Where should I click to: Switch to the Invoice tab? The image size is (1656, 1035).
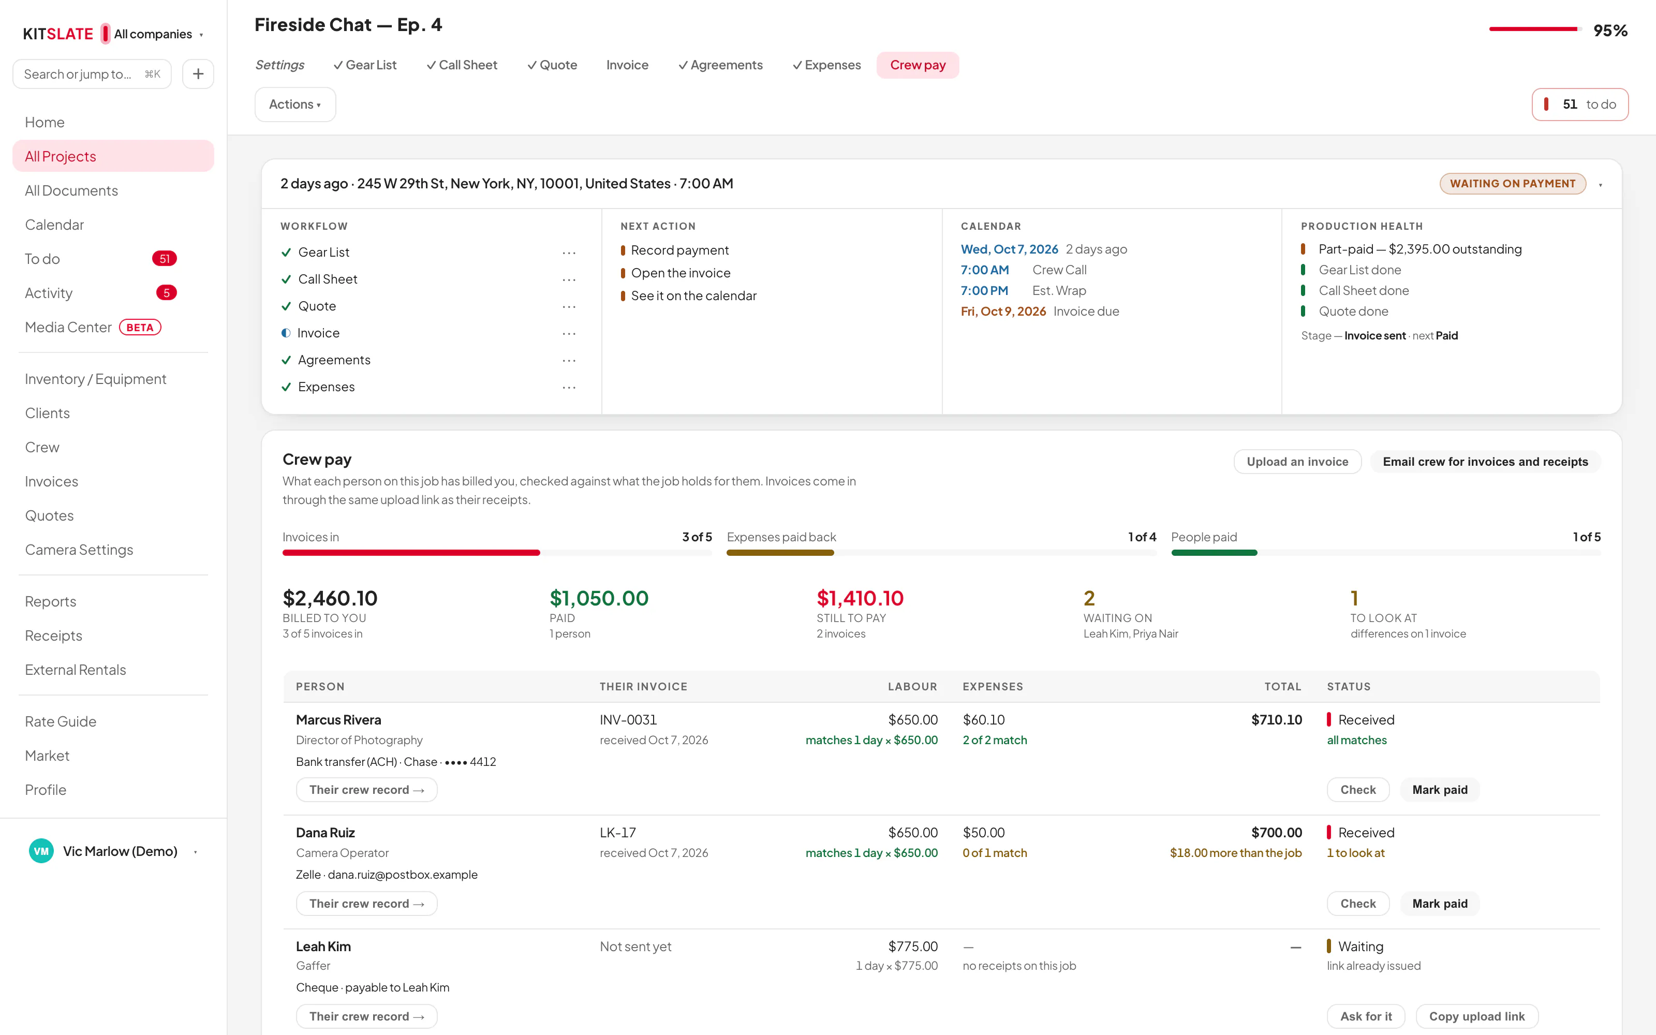tap(627, 65)
